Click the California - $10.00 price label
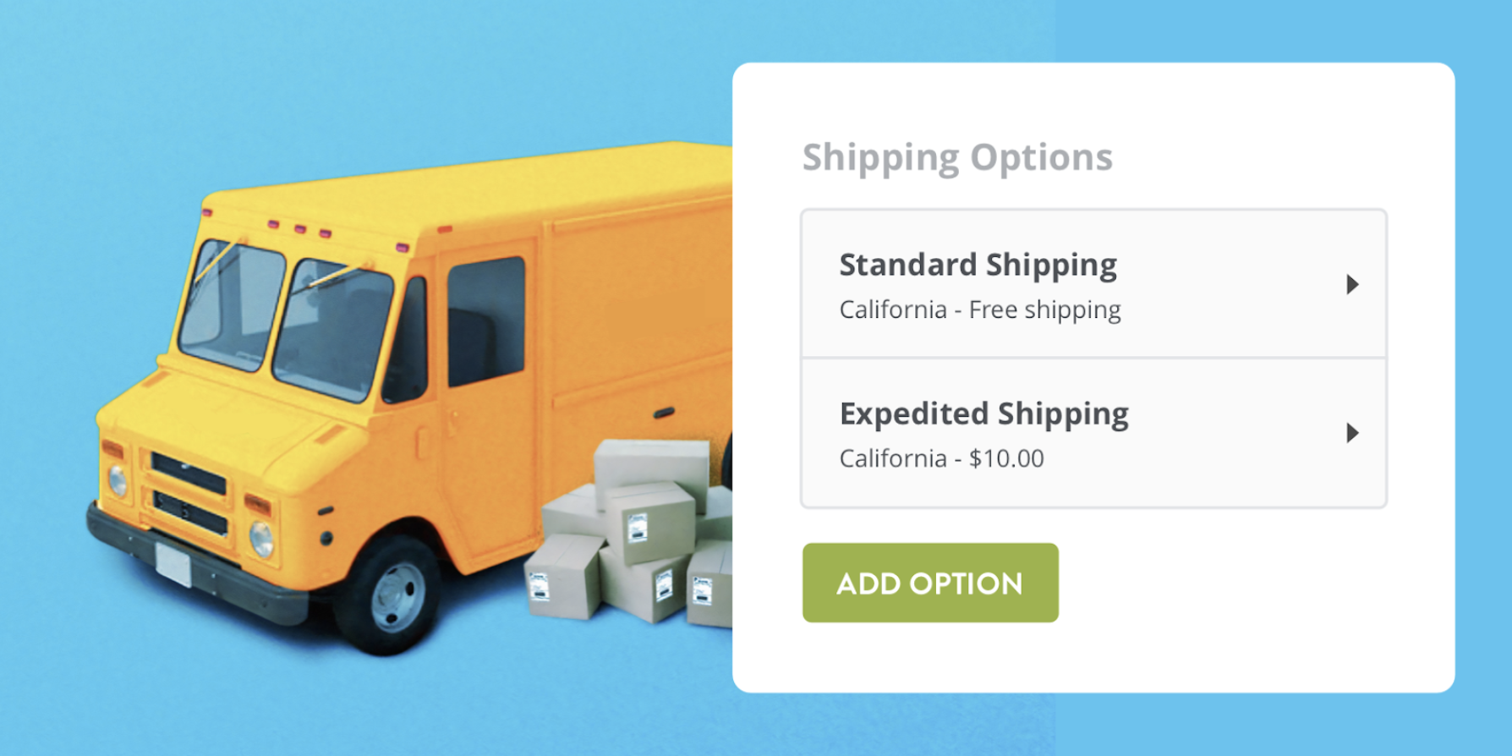 coord(940,458)
